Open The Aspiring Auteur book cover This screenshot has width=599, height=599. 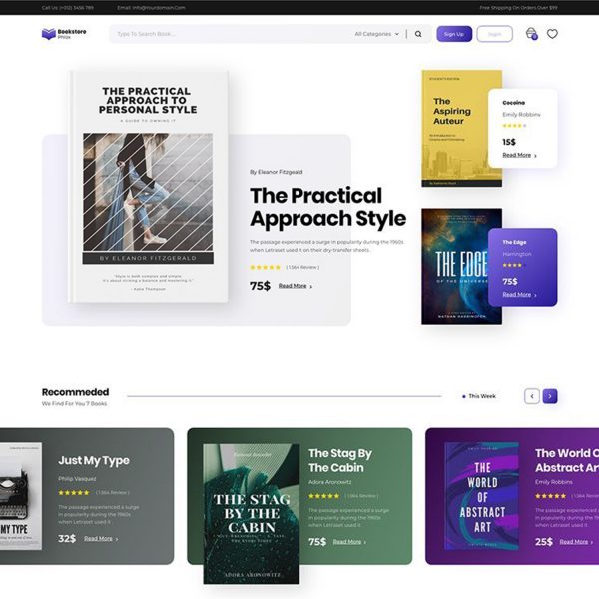click(x=461, y=129)
